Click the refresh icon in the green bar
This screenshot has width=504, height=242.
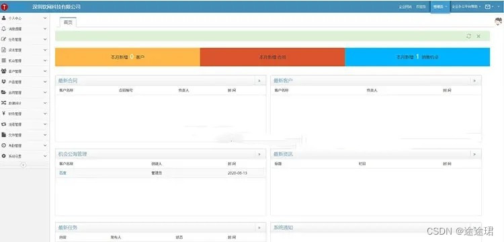tap(468, 36)
